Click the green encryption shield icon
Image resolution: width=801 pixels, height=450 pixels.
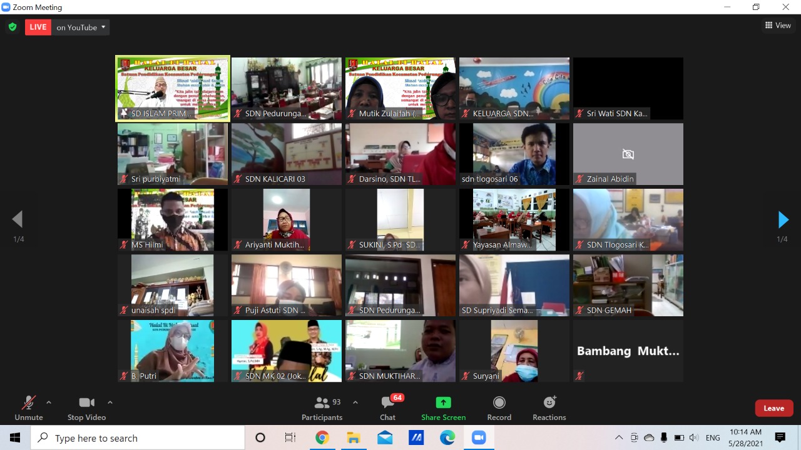pyautogui.click(x=12, y=27)
